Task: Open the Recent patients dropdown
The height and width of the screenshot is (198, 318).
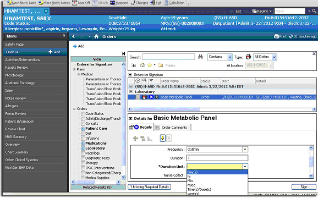Action: pyautogui.click(x=262, y=11)
